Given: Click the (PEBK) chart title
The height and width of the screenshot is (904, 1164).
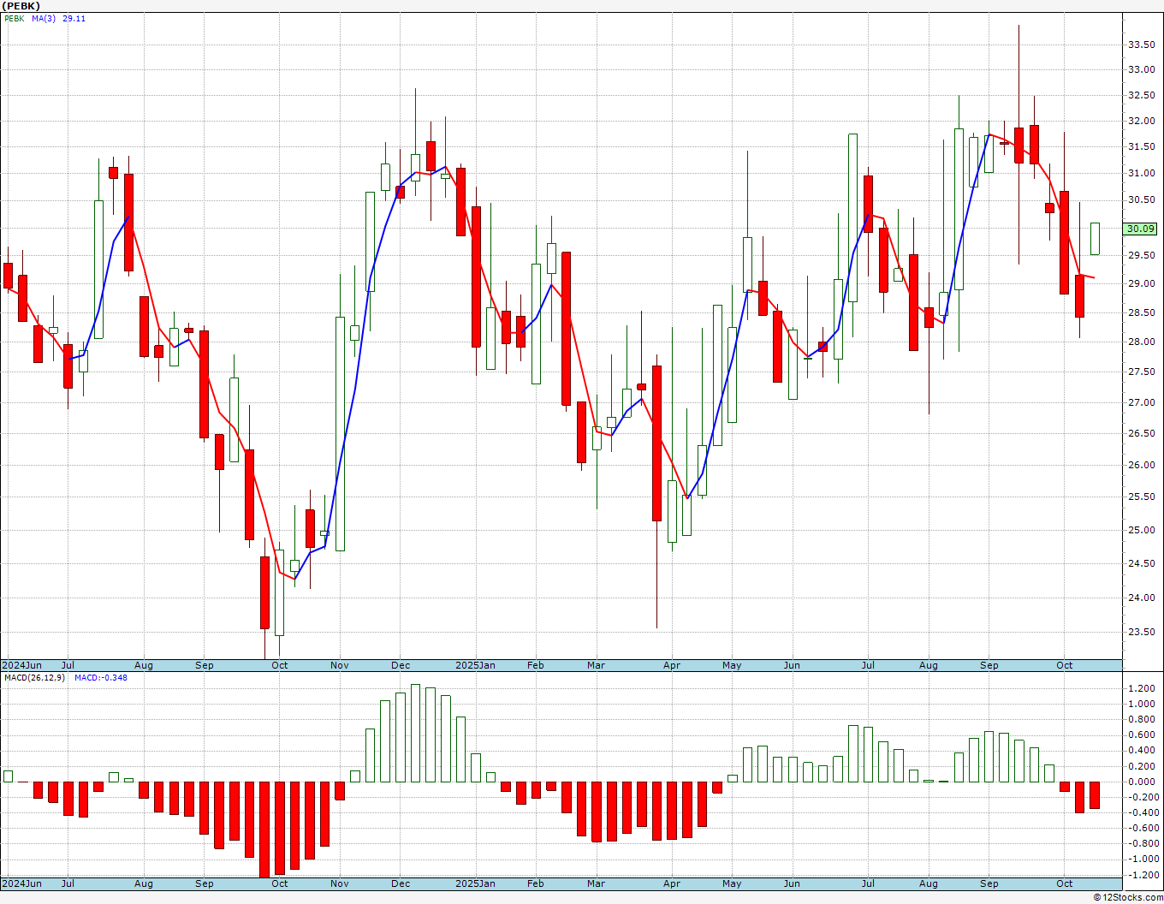Looking at the screenshot, I should pyautogui.click(x=21, y=6).
